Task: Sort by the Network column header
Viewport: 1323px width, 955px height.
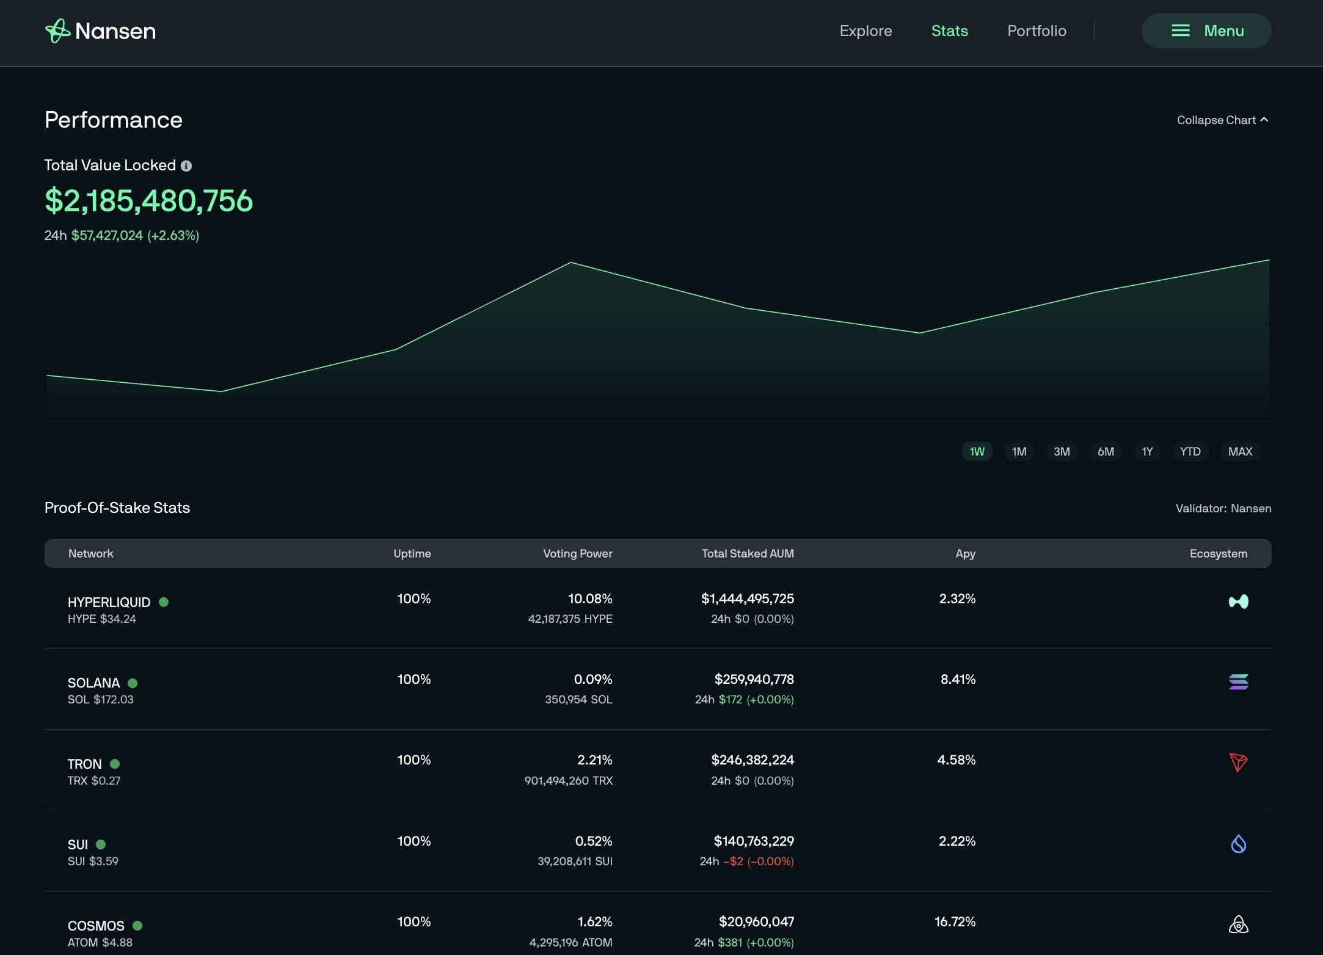Action: click(90, 553)
